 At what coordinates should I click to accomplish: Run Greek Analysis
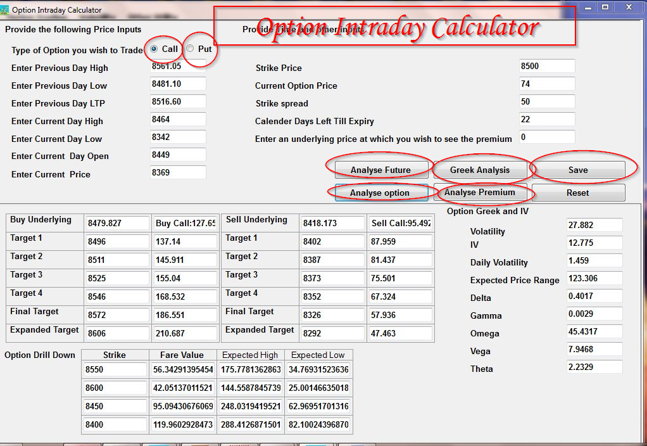click(x=480, y=169)
